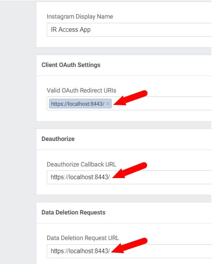Click the gray left sidebar margin
Image resolution: width=214 pixels, height=264 pixels.
[18, 132]
